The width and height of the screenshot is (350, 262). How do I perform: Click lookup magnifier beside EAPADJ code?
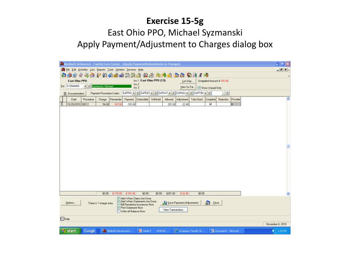pyautogui.click(x=191, y=93)
